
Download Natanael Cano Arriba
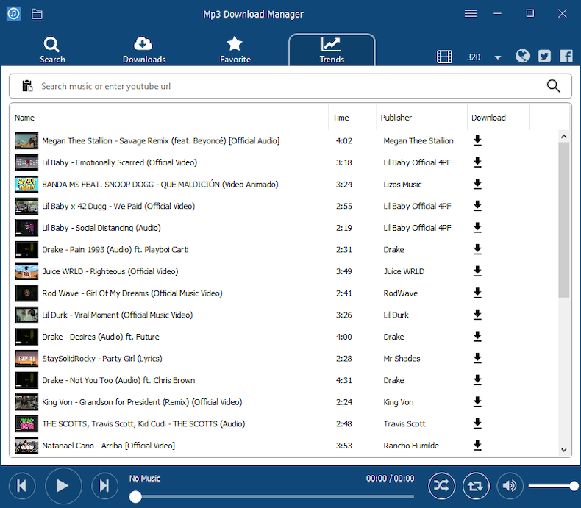point(477,446)
